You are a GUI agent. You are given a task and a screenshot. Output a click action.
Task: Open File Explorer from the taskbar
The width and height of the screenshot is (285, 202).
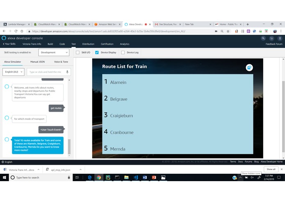126,177
